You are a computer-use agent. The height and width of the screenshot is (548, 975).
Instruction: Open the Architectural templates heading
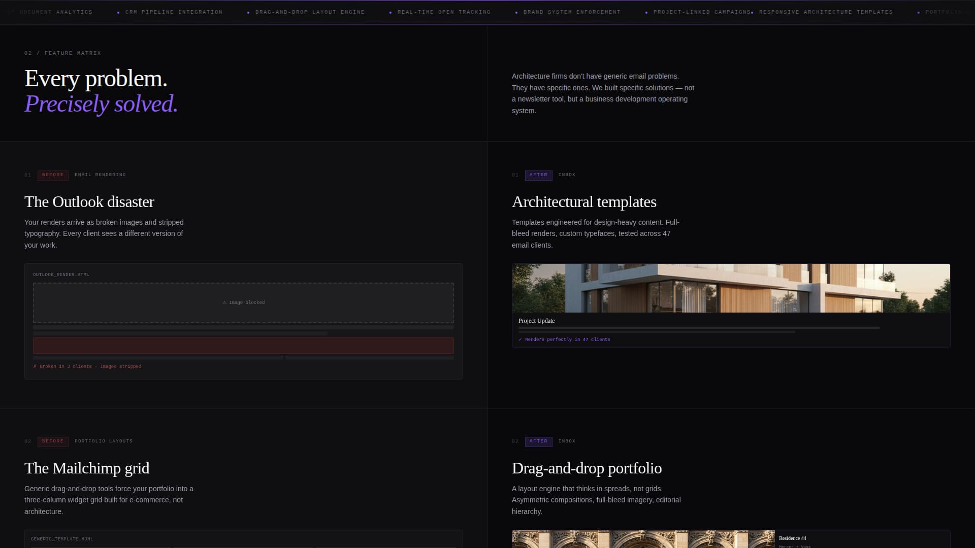(584, 202)
